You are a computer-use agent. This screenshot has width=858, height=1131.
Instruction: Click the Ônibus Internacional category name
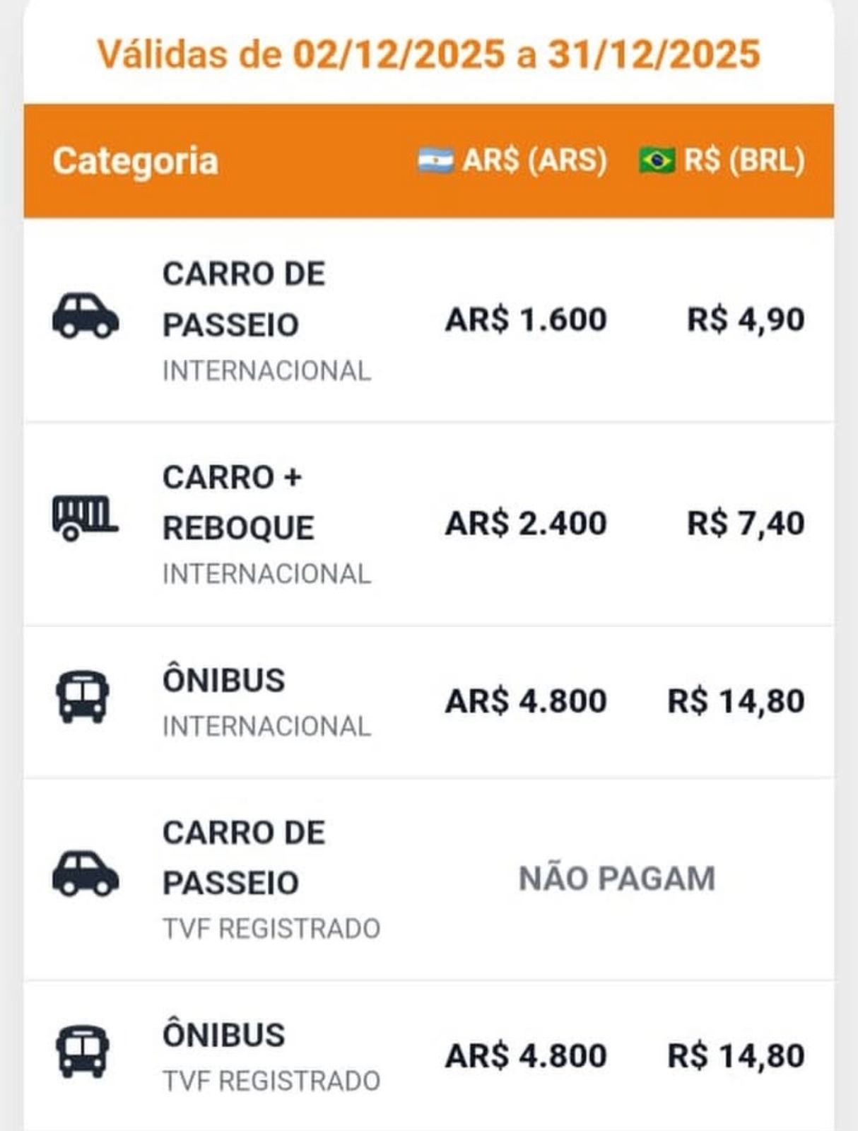click(x=224, y=681)
